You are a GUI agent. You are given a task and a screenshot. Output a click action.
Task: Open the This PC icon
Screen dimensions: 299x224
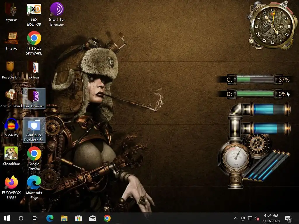coord(11,41)
